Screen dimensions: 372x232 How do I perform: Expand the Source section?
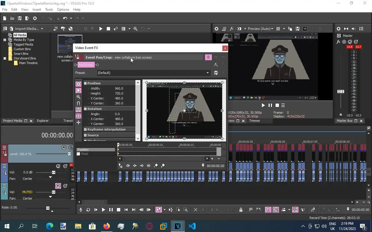(85, 135)
